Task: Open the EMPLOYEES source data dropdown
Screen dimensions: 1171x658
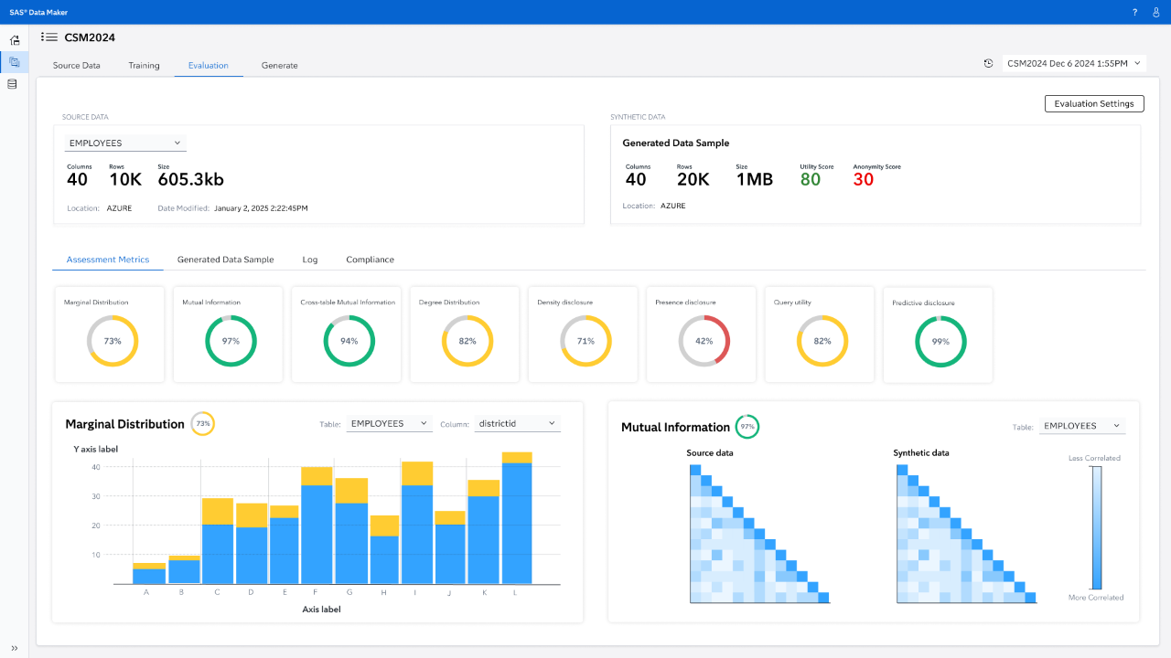Action: tap(125, 143)
